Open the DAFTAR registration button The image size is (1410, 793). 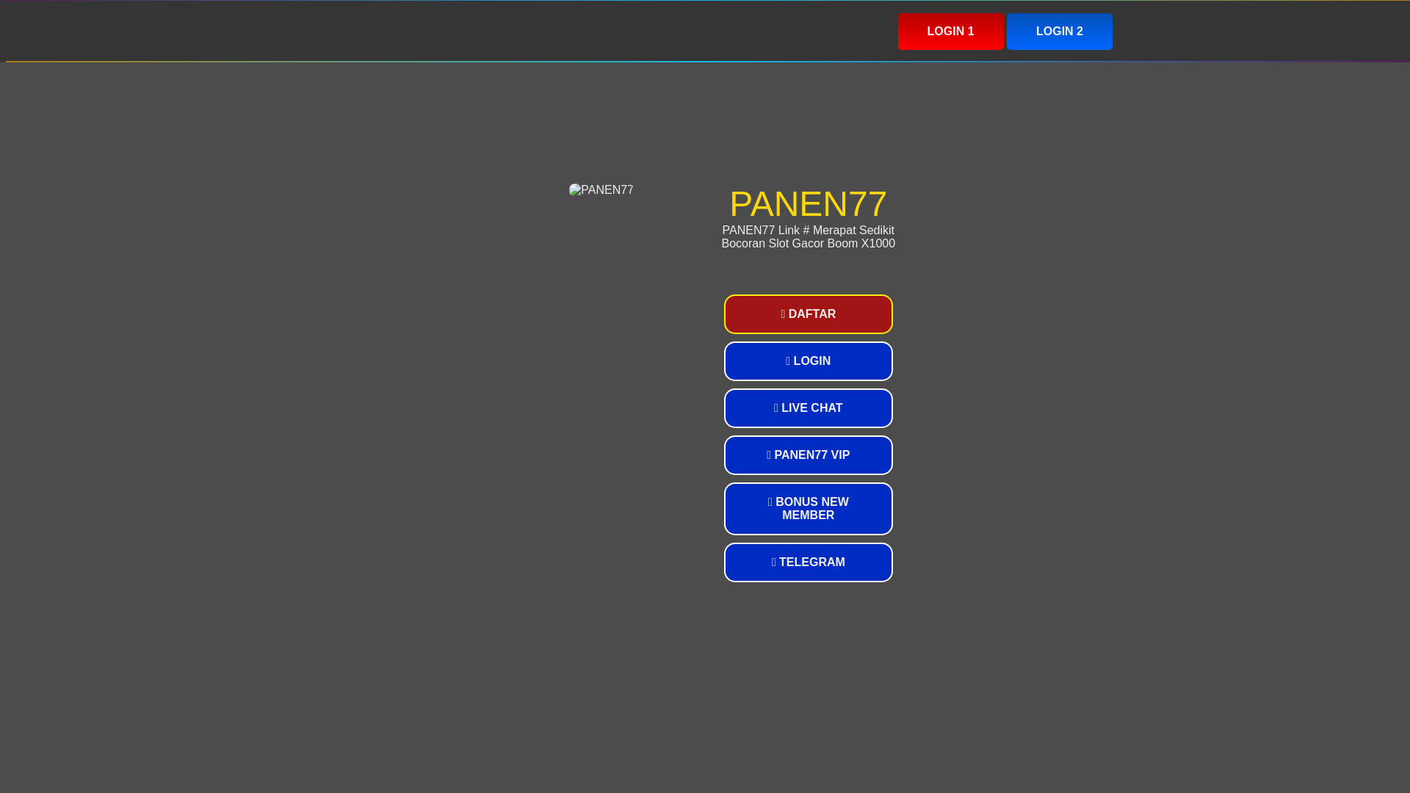coord(808,314)
